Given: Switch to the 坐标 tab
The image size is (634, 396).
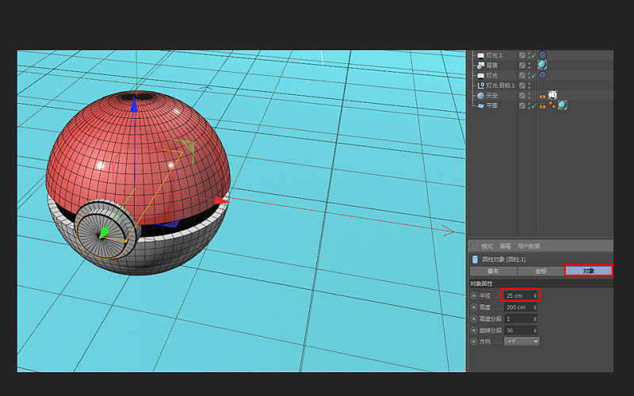Looking at the screenshot, I should point(540,271).
